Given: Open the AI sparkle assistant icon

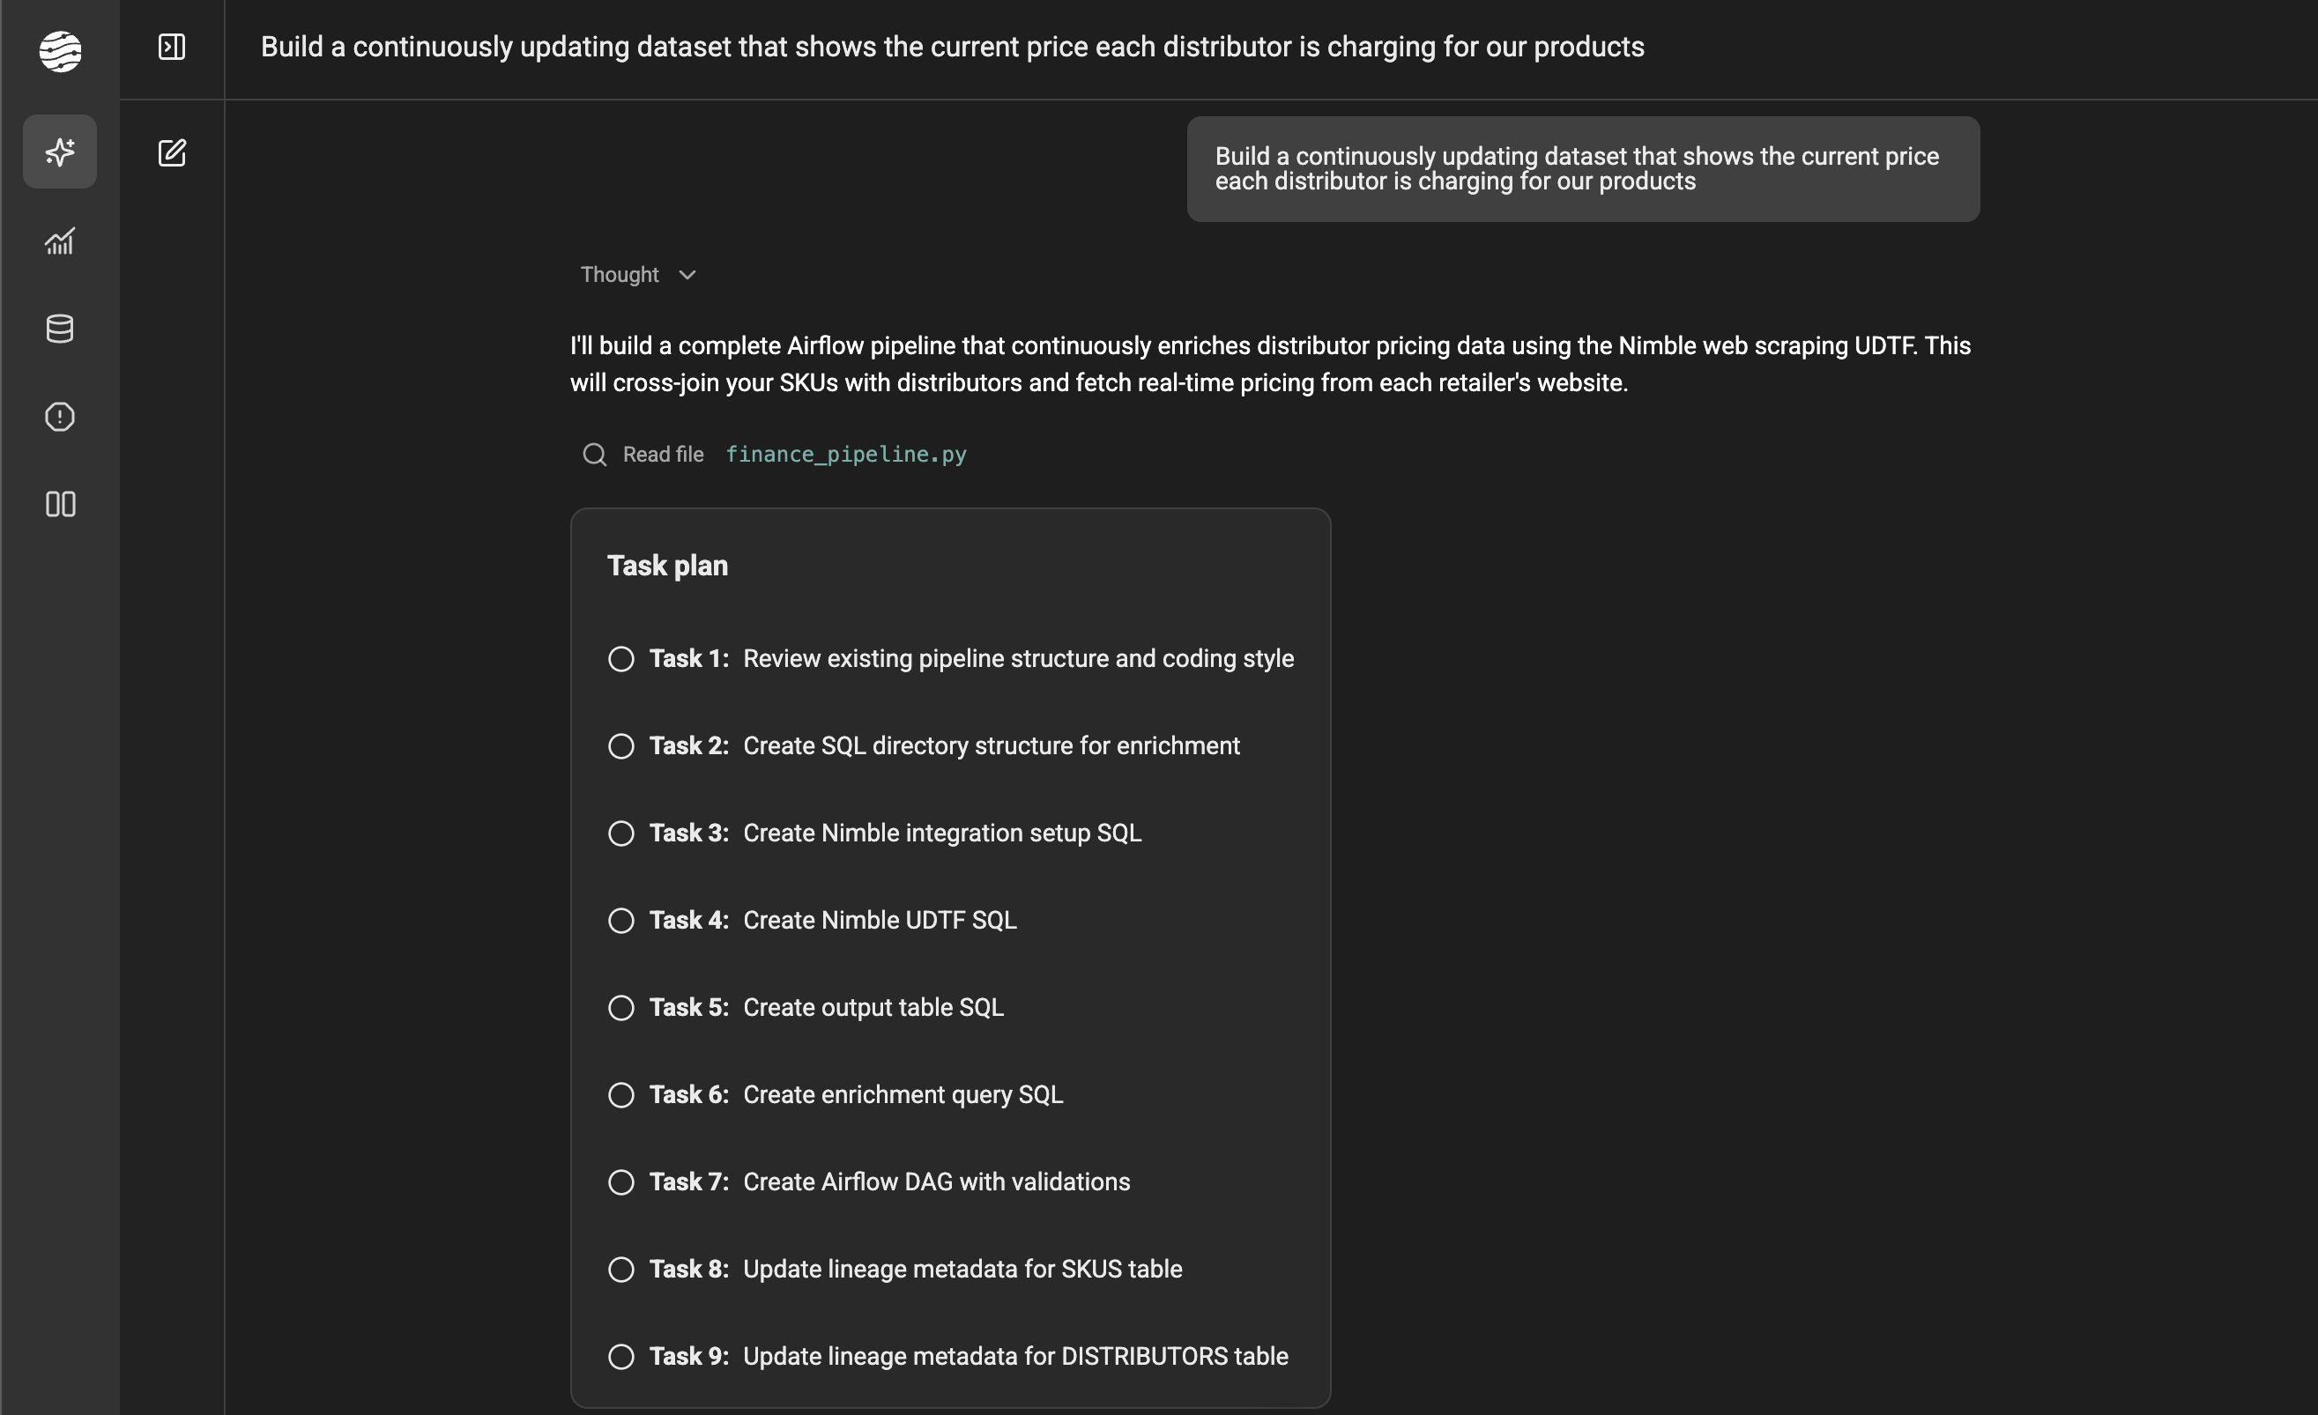Looking at the screenshot, I should [x=60, y=152].
